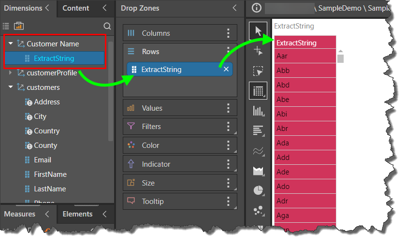This screenshot has width=406, height=245.
Task: Collapse the customers tree node
Action: coord(11,87)
